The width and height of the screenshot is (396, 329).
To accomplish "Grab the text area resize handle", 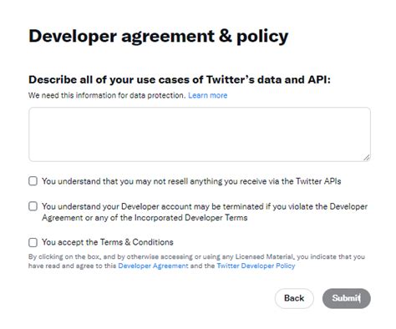I will [367, 158].
